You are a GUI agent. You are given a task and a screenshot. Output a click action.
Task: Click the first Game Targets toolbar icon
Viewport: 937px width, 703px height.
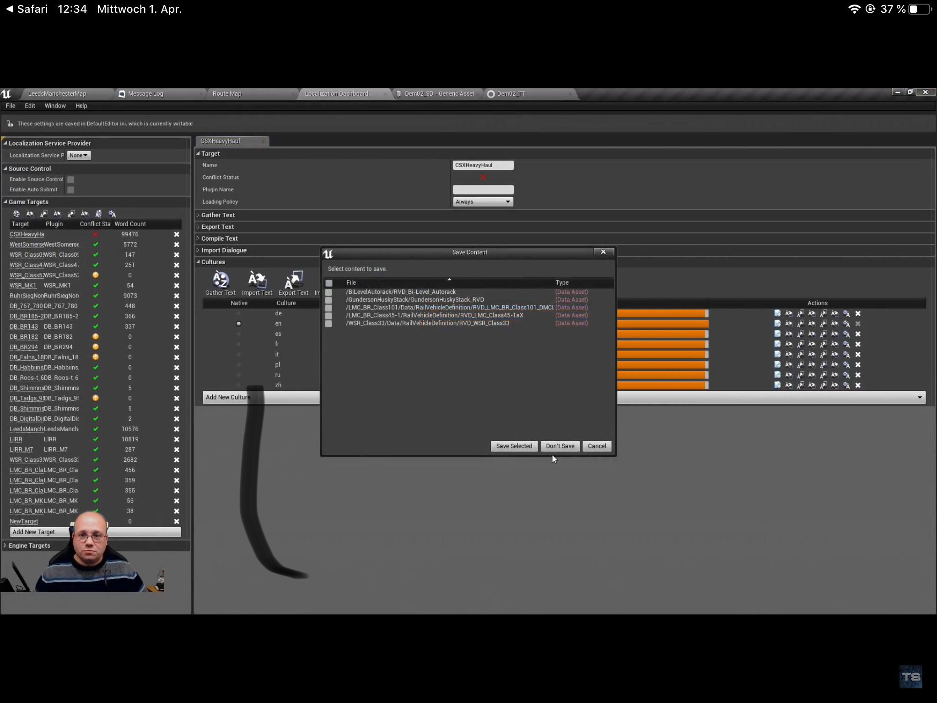pos(16,214)
